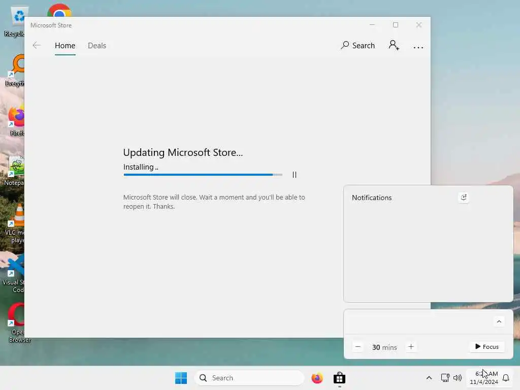Click the 'Microsoft Store will close' message
The height and width of the screenshot is (390, 520).
tap(214, 202)
